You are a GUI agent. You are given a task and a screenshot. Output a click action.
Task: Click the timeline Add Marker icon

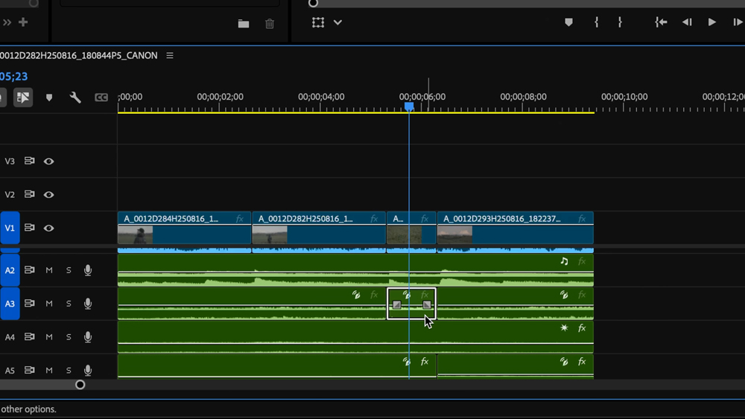[x=49, y=97]
